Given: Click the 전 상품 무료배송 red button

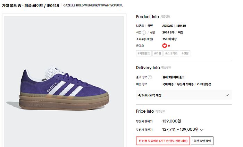Looking at the screenshot, I should [162, 141].
